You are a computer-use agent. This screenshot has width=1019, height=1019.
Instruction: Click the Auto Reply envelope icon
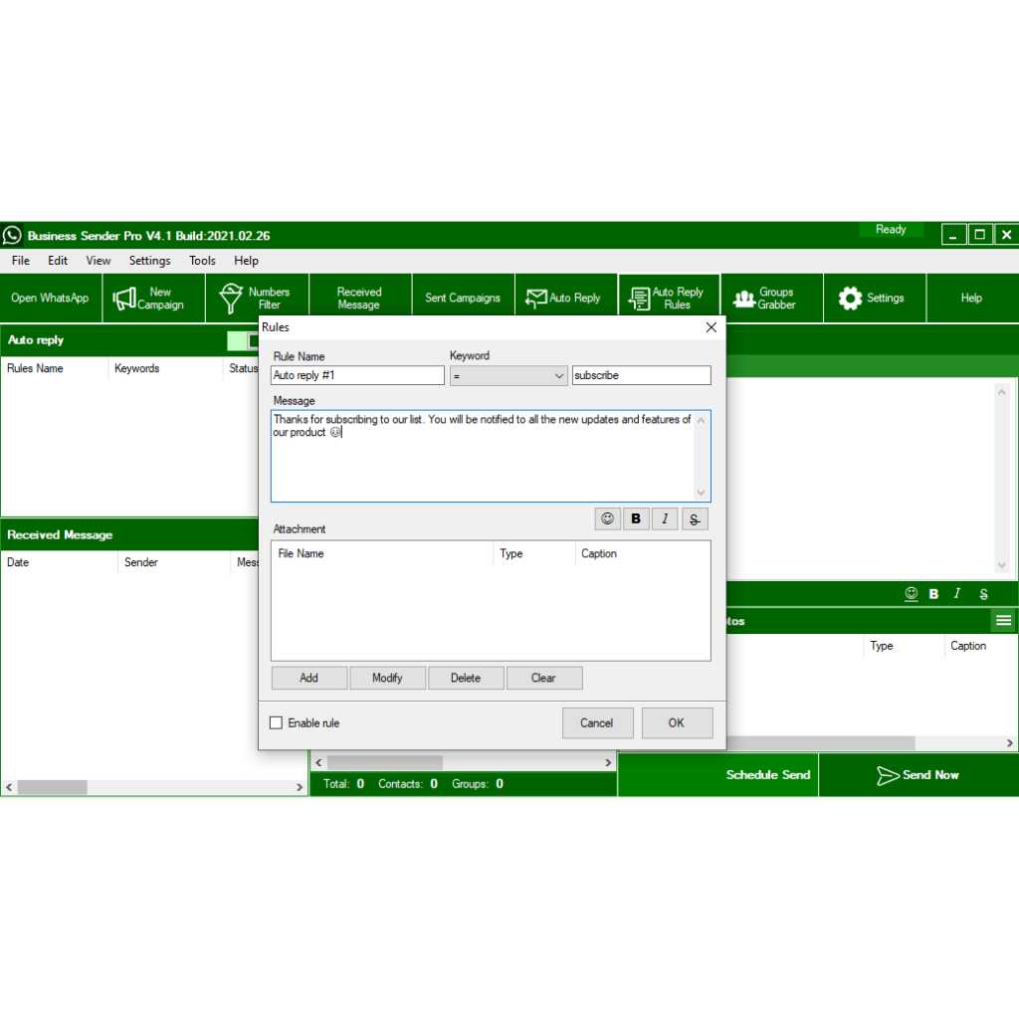tap(536, 299)
